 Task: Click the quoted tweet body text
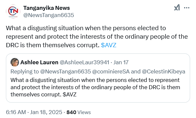[95, 87]
